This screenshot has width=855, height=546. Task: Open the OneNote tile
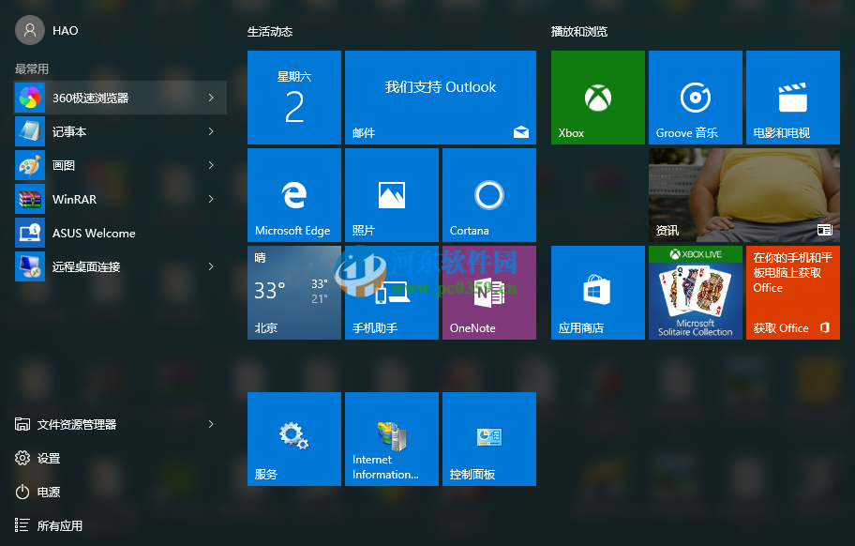point(488,292)
